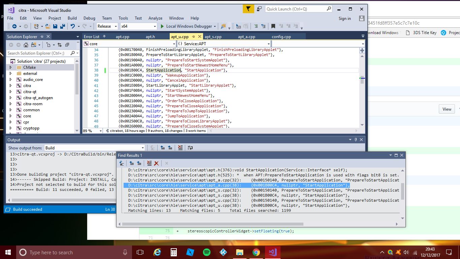Click the Save All toolbar icon

click(x=63, y=26)
